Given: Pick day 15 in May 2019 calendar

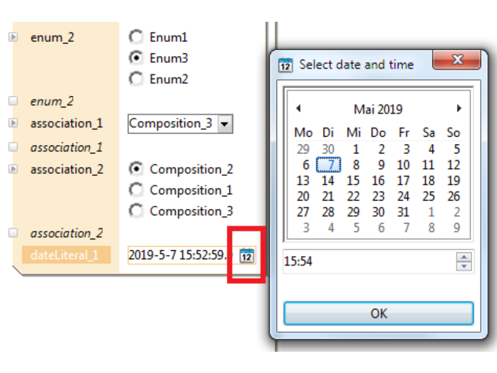Looking at the screenshot, I should (353, 181).
